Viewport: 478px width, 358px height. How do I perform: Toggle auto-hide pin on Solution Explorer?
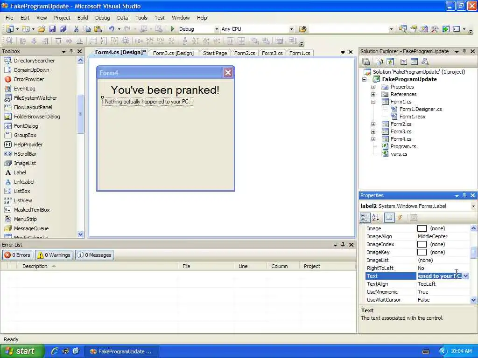[464, 51]
